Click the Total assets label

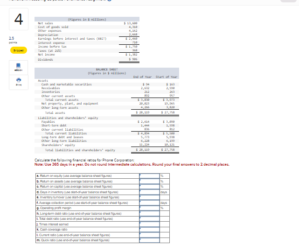[55, 113]
